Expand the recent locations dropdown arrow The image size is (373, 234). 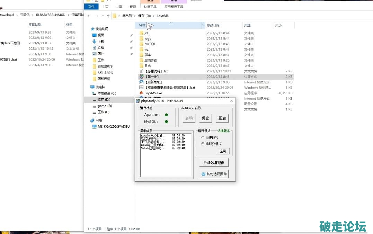103,16
